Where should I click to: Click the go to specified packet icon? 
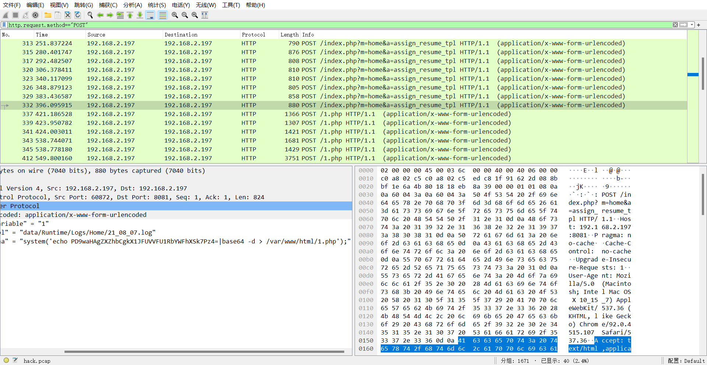[x=120, y=15]
